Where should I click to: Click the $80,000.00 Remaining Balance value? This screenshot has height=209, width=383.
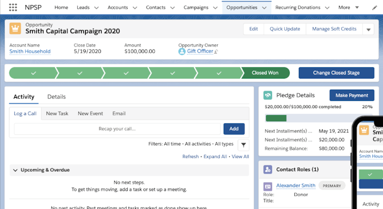pyautogui.click(x=331, y=148)
